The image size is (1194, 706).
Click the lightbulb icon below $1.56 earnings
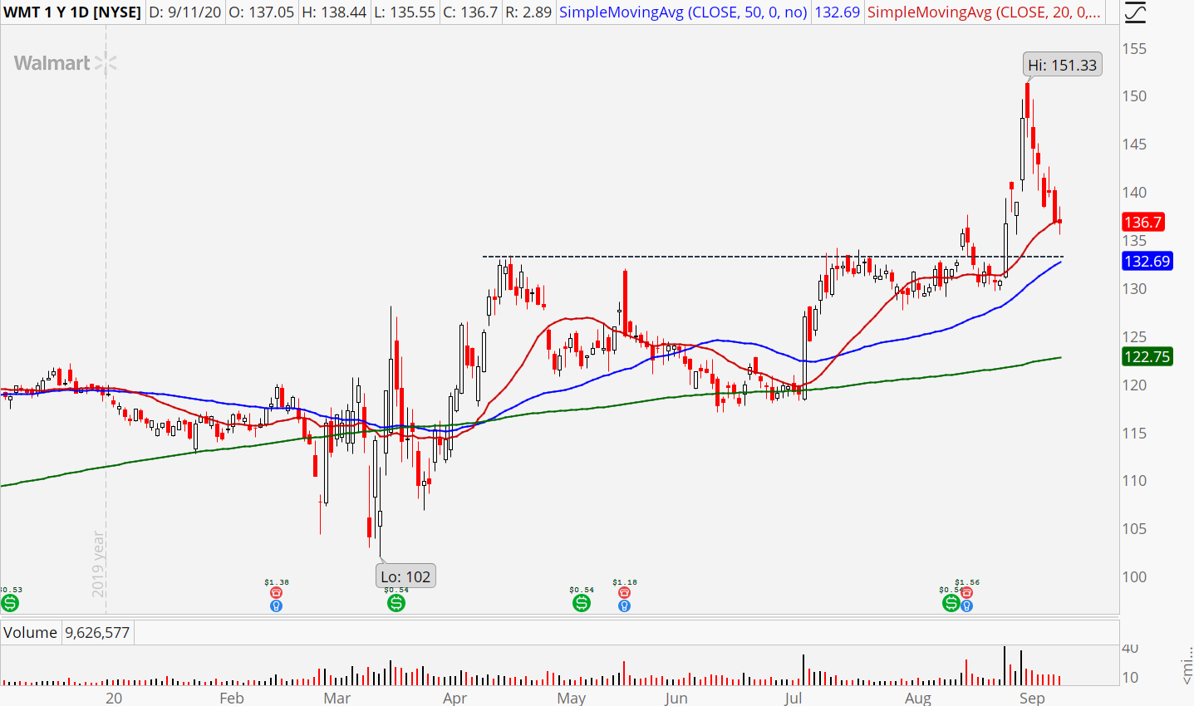click(x=966, y=605)
